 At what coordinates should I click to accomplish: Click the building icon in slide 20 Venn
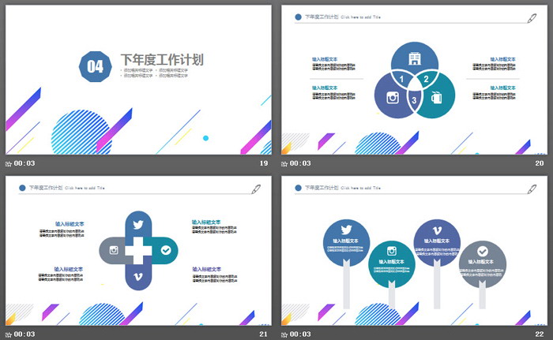click(415, 58)
